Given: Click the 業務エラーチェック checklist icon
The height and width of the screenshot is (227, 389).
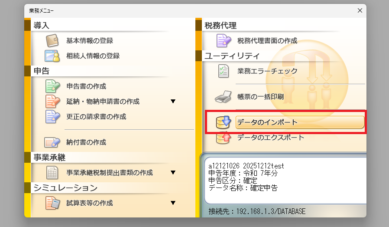Looking at the screenshot, I should coord(224,71).
